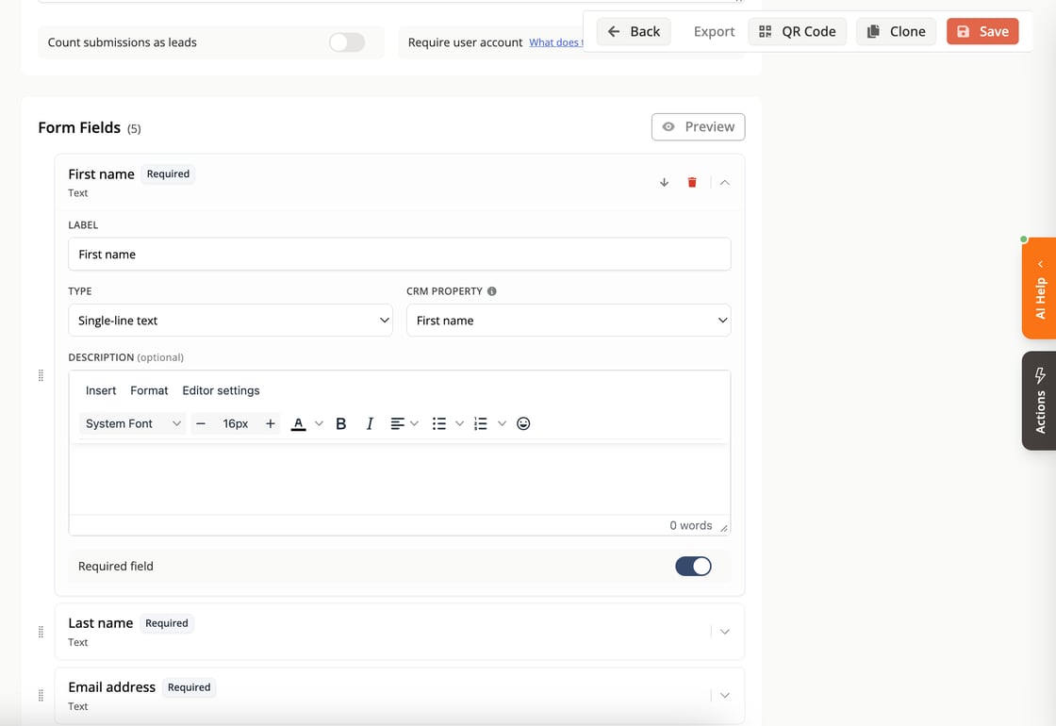
Task: Open the emoji picker
Action: point(523,423)
